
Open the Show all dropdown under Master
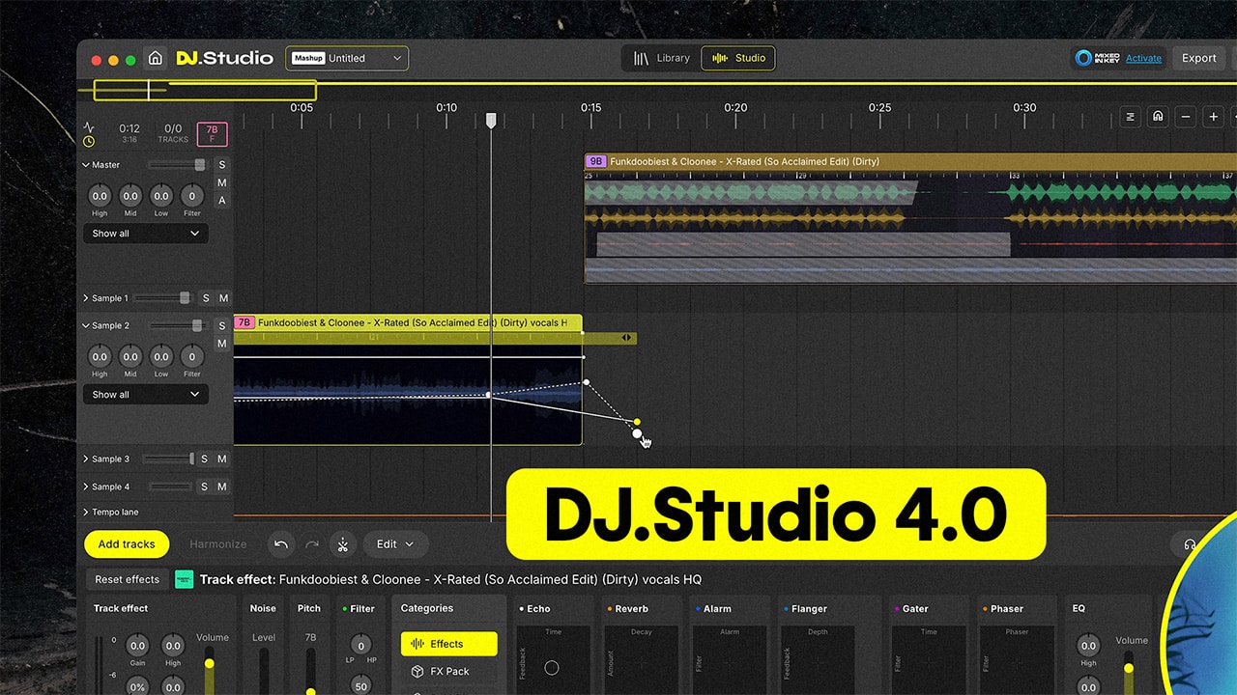(x=145, y=233)
